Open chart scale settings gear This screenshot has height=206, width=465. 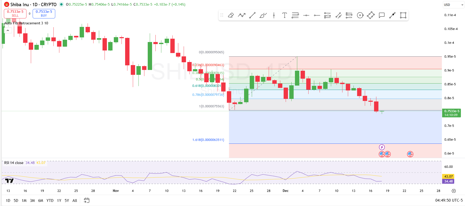454,191
